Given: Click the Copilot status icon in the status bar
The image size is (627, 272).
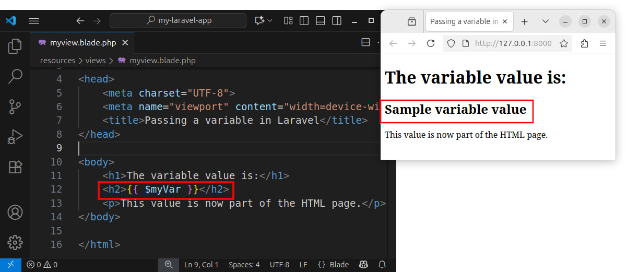Looking at the screenshot, I should (364, 265).
